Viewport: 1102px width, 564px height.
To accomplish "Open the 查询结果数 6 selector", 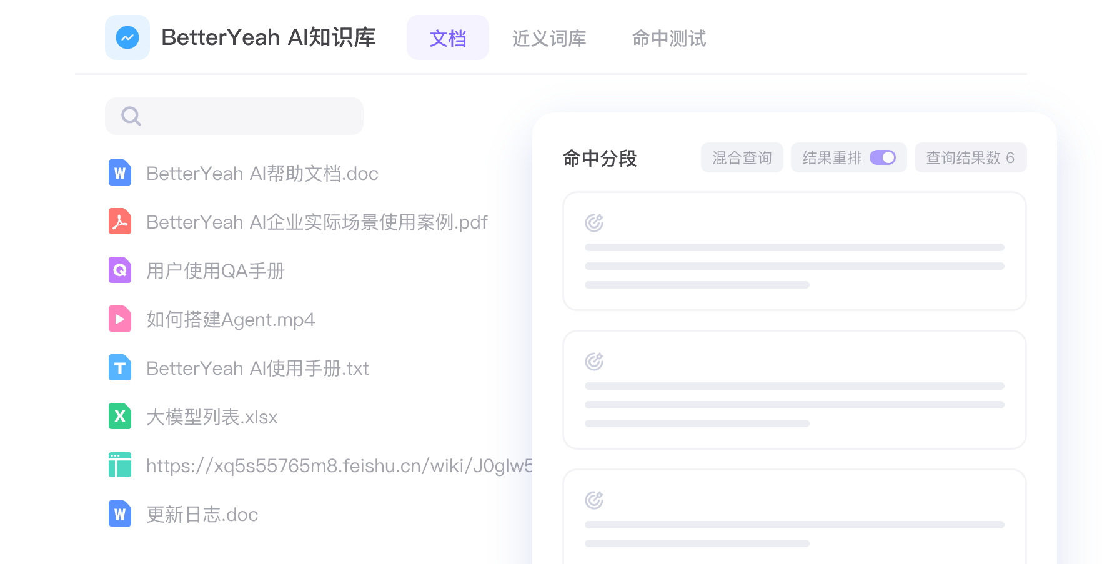I will [x=970, y=158].
